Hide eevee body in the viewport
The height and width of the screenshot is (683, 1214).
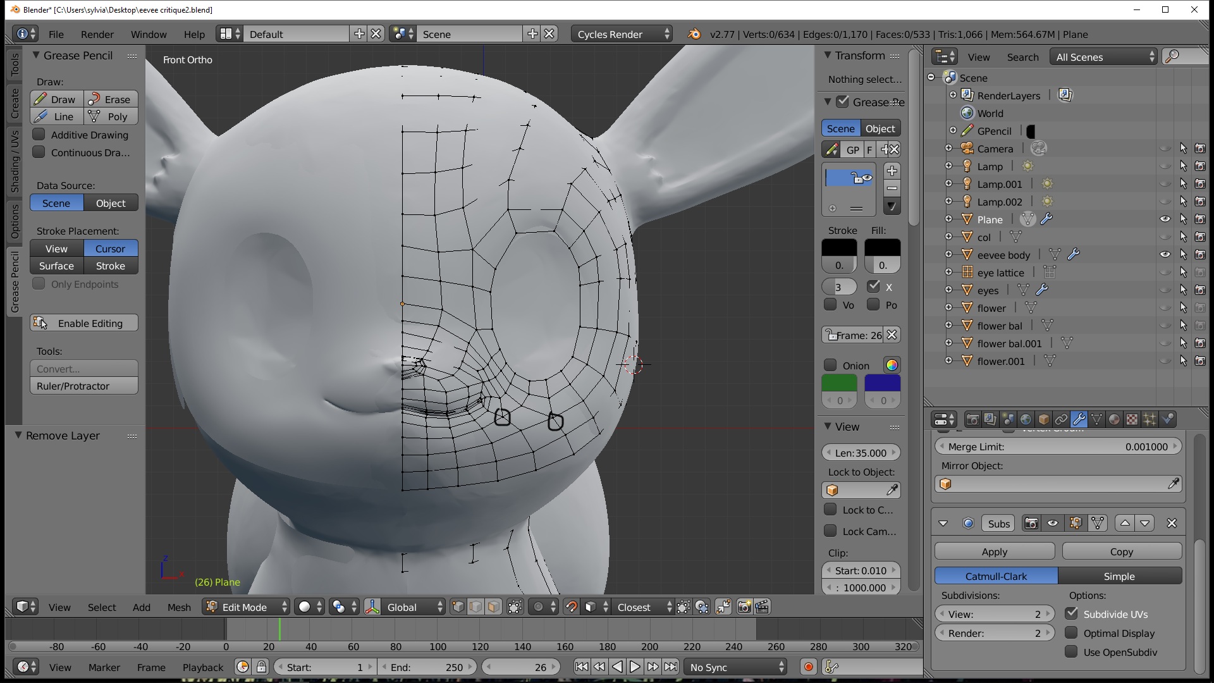pos(1165,255)
